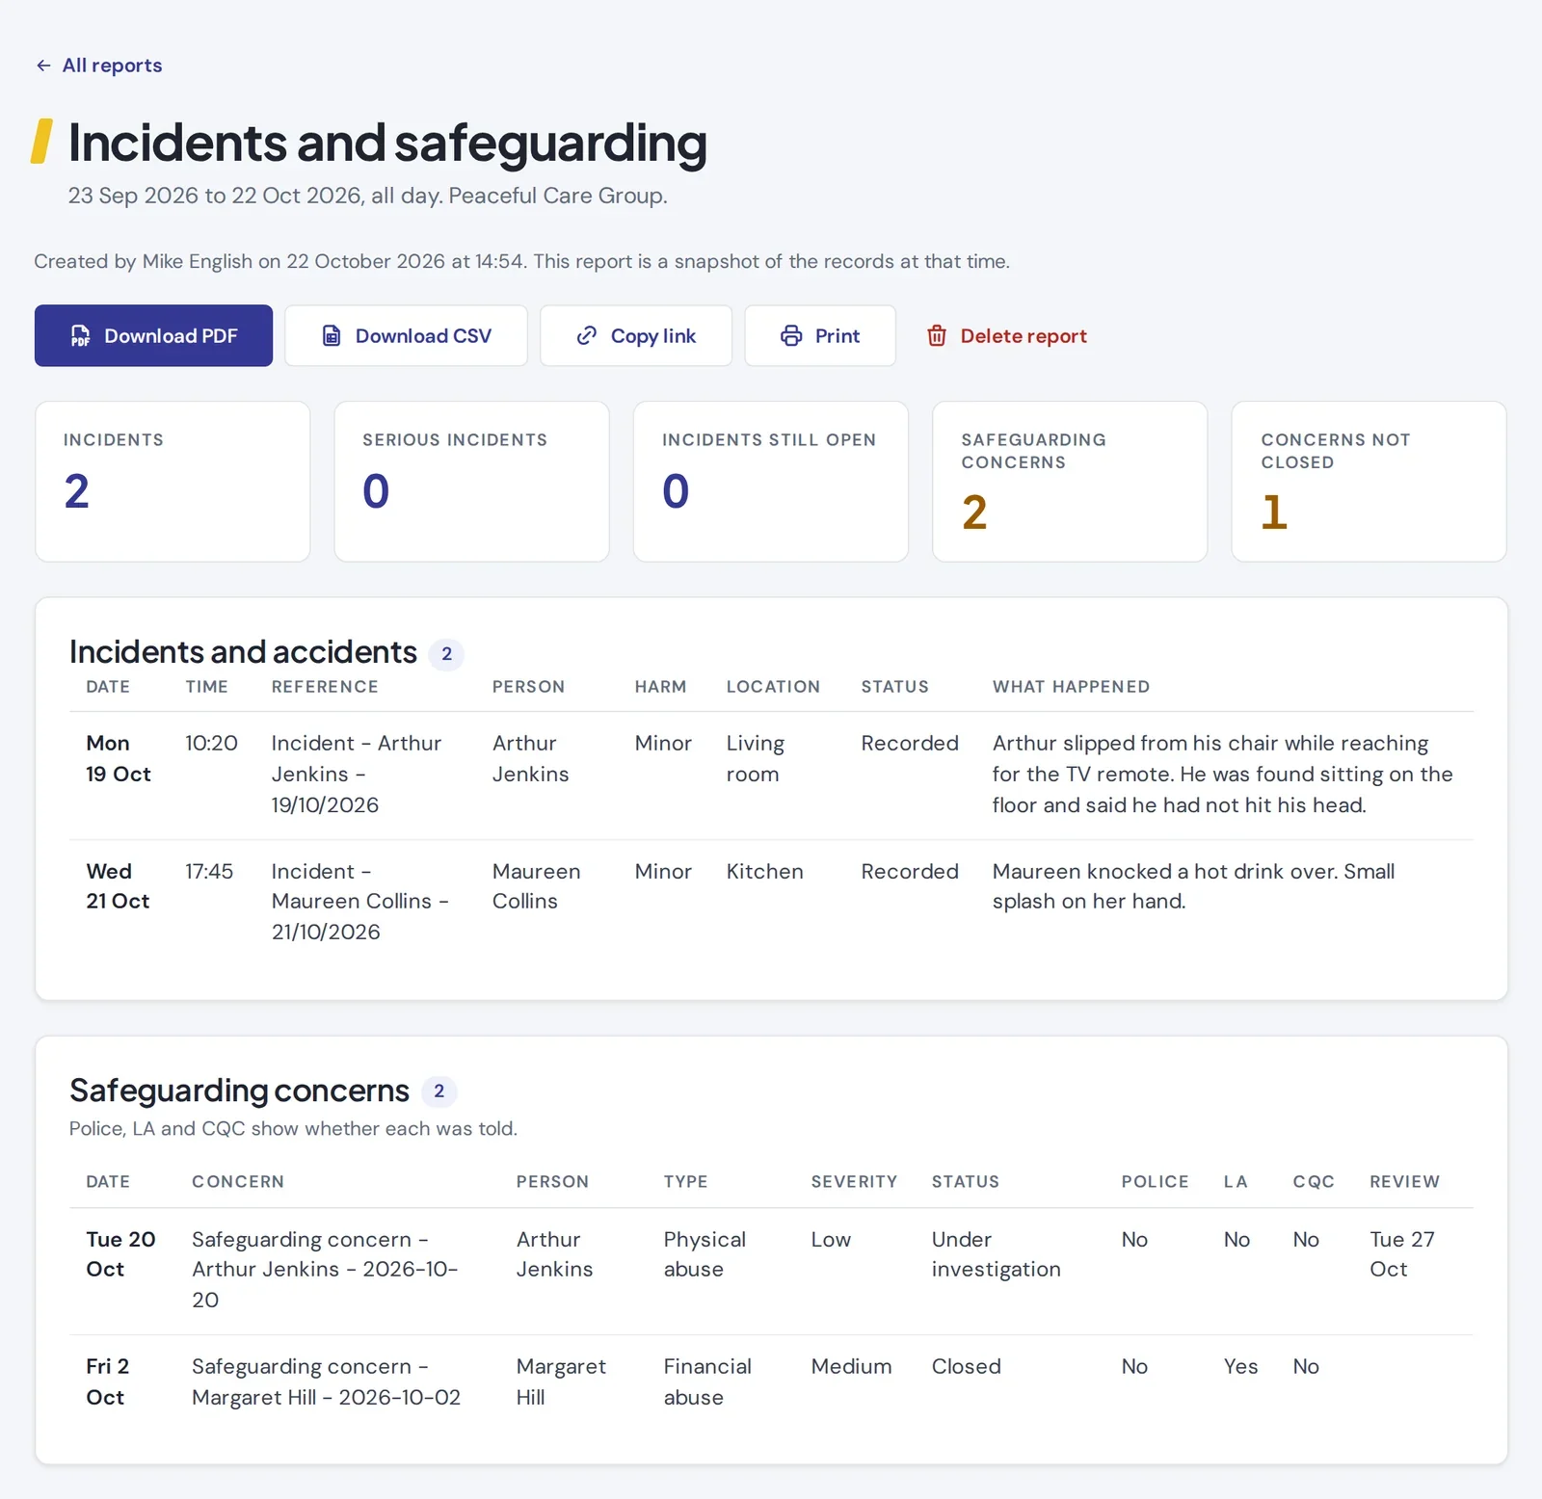Print the report

pos(820,336)
